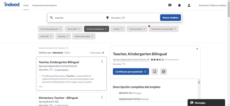This screenshot has height=106, width=230.
Task: Click Empleos de teacher en Houston, TX text
Action: pos(53,48)
